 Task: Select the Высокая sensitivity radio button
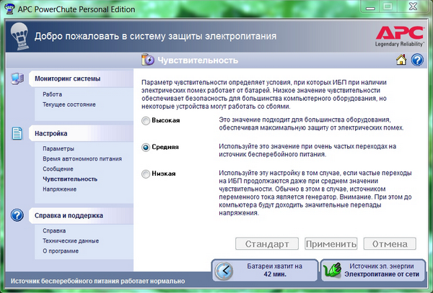(146, 121)
